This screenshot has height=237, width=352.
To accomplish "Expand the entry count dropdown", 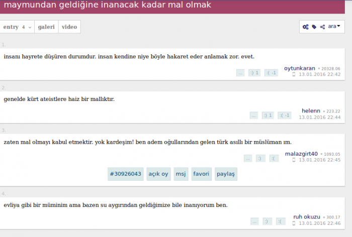I will 17,27.
